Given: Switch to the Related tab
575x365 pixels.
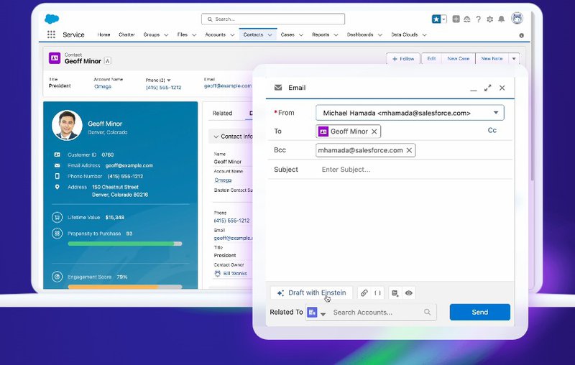Looking at the screenshot, I should [222, 114].
